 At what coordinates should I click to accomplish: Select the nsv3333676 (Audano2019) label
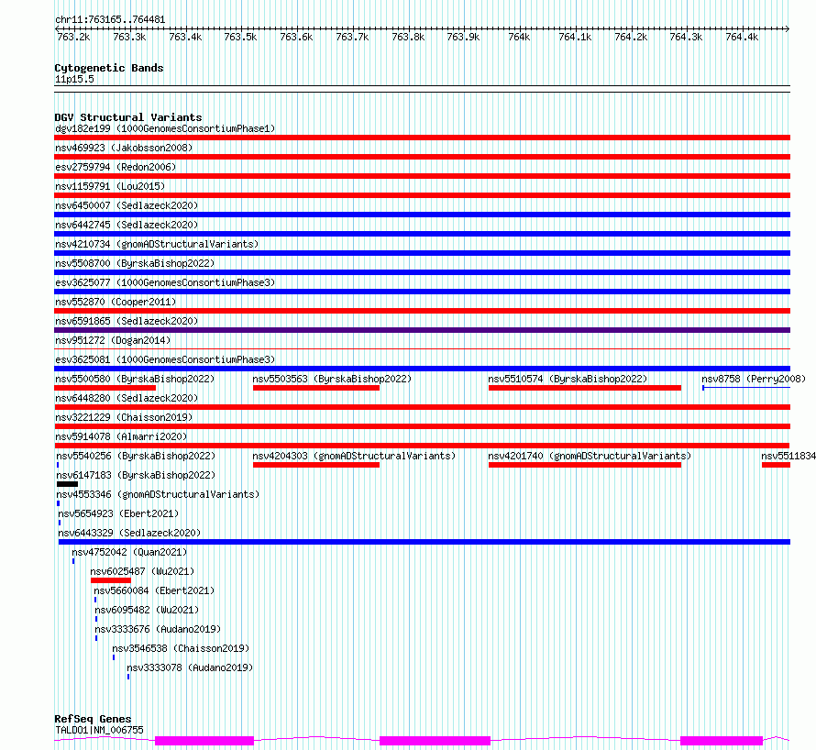coord(158,629)
